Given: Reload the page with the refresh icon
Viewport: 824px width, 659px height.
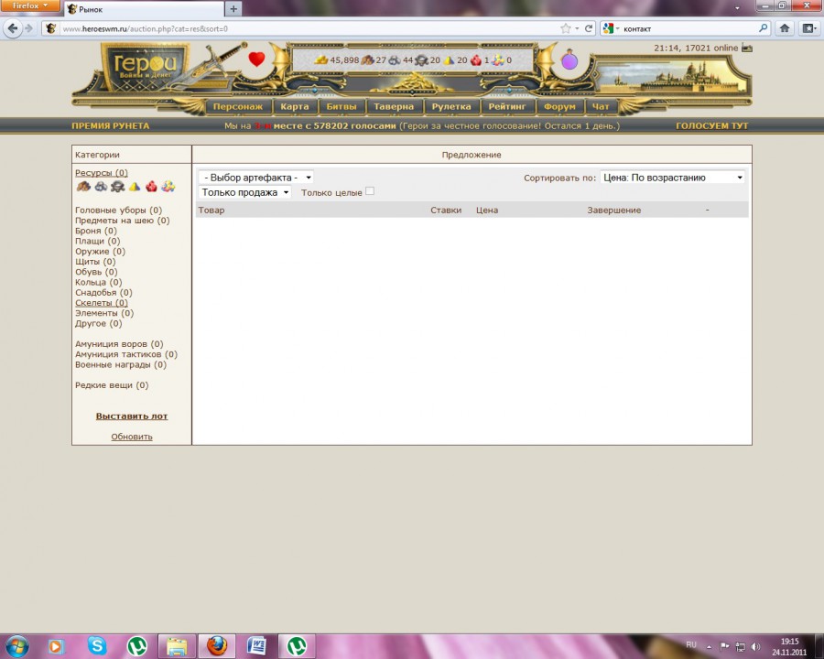Looking at the screenshot, I should tap(589, 28).
